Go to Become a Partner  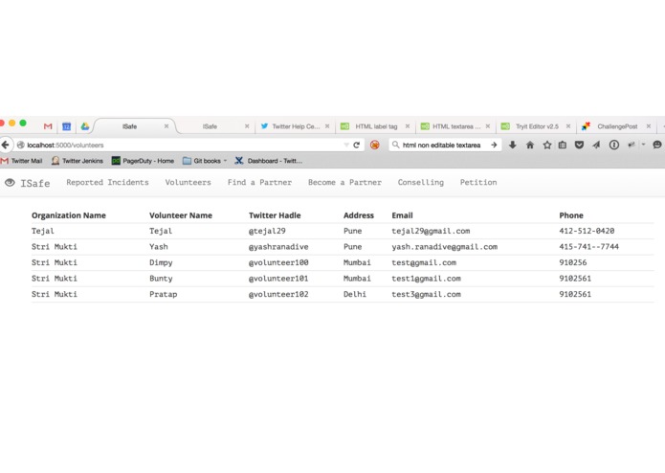click(344, 183)
